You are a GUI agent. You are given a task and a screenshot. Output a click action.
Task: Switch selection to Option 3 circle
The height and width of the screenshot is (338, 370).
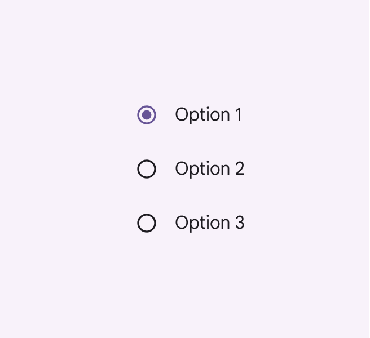coord(147,223)
